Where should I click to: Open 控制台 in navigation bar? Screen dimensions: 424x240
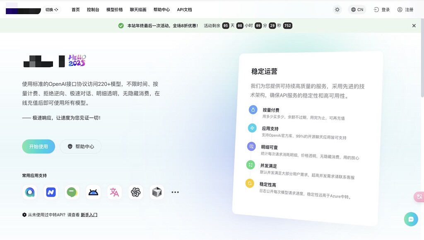(93, 10)
